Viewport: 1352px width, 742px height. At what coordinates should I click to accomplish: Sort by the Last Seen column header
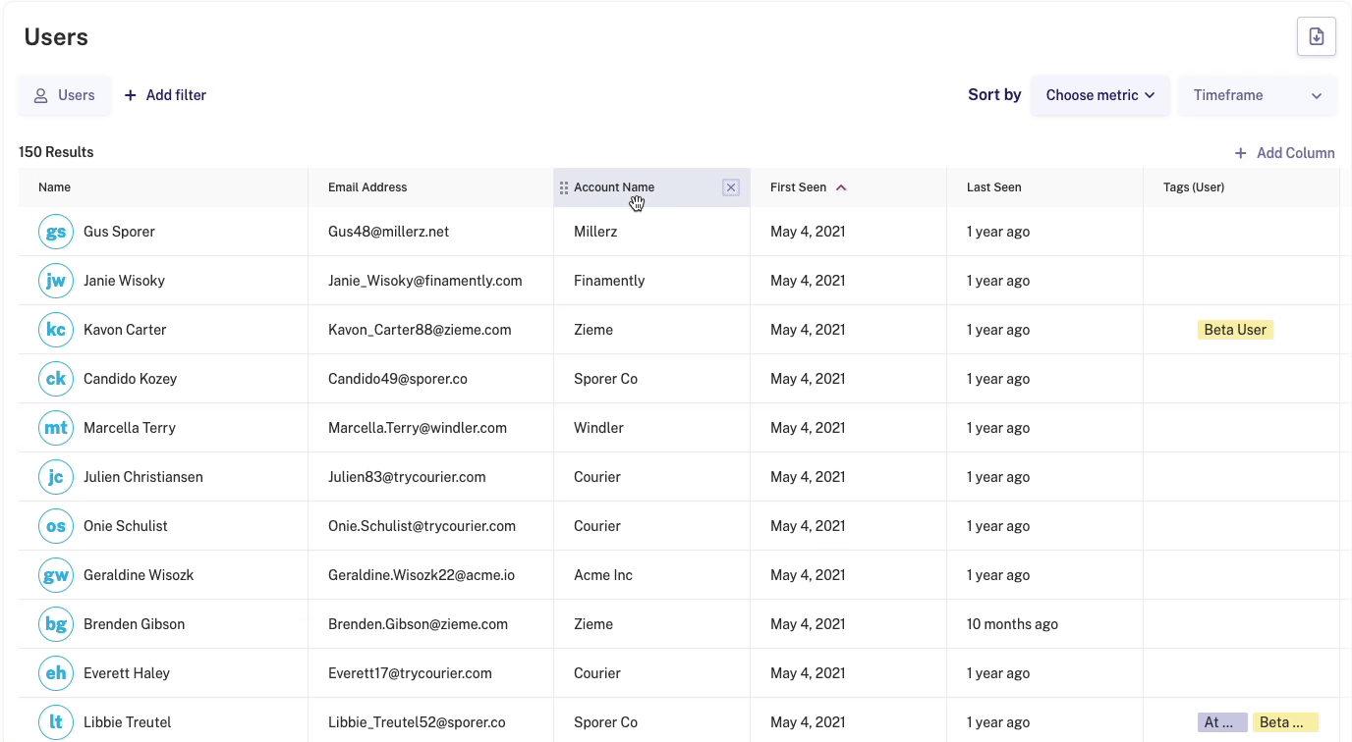coord(993,187)
